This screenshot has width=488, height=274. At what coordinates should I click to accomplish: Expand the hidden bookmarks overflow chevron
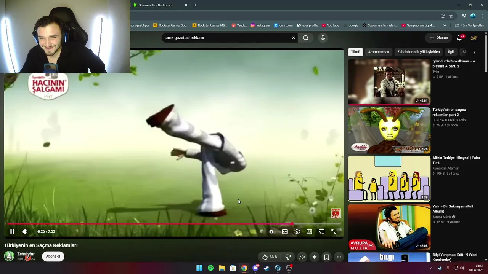(x=445, y=25)
